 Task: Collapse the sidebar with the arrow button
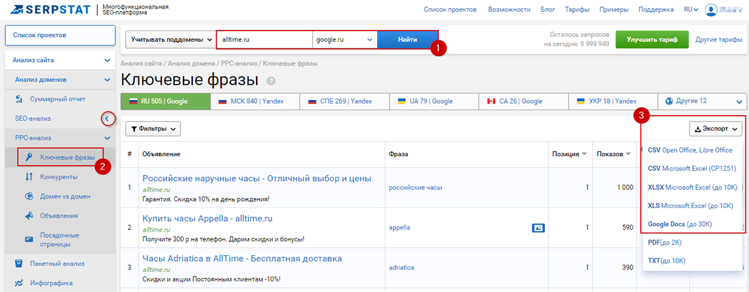pos(108,118)
